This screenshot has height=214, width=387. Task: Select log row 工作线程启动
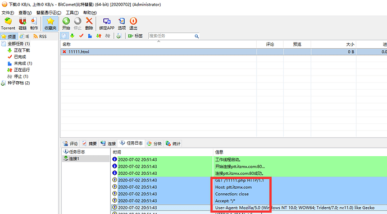pyautogui.click(x=249, y=160)
